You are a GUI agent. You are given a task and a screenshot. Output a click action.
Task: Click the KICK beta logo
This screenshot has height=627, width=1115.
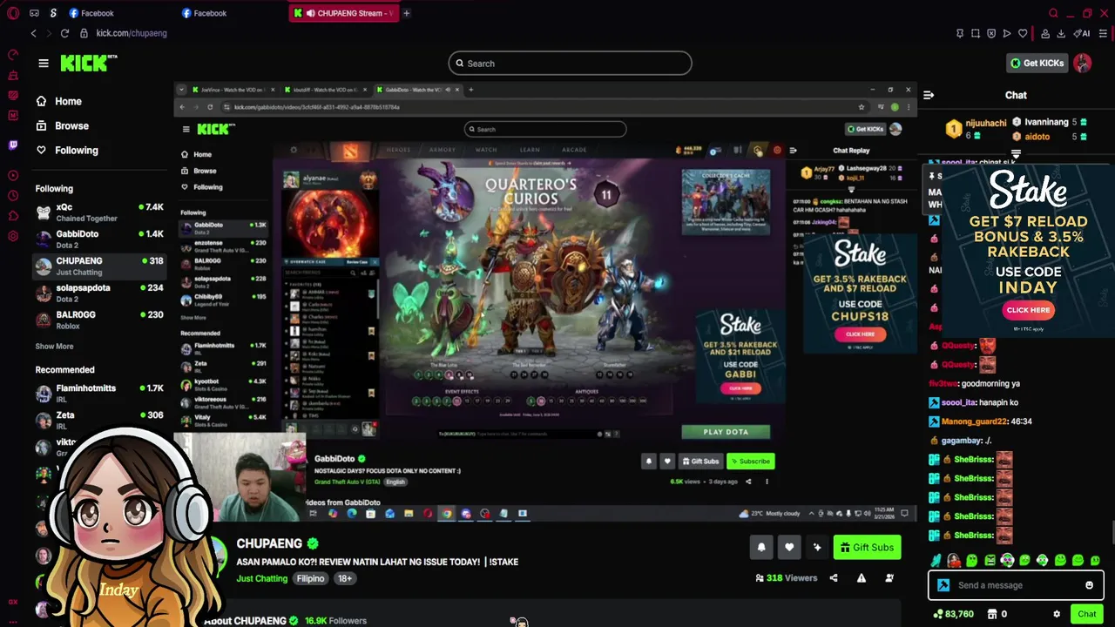[x=88, y=63]
